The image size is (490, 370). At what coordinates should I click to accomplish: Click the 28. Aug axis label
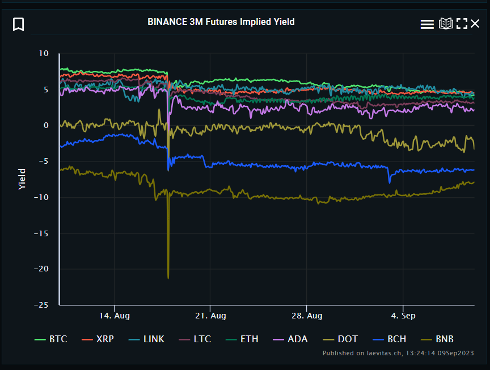307,316
